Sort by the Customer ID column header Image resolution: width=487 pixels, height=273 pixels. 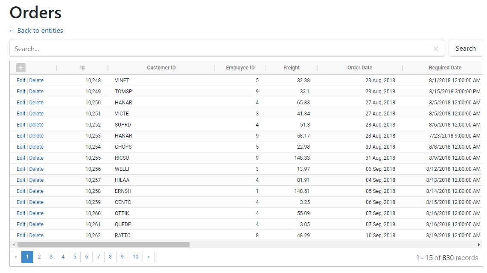pos(161,67)
